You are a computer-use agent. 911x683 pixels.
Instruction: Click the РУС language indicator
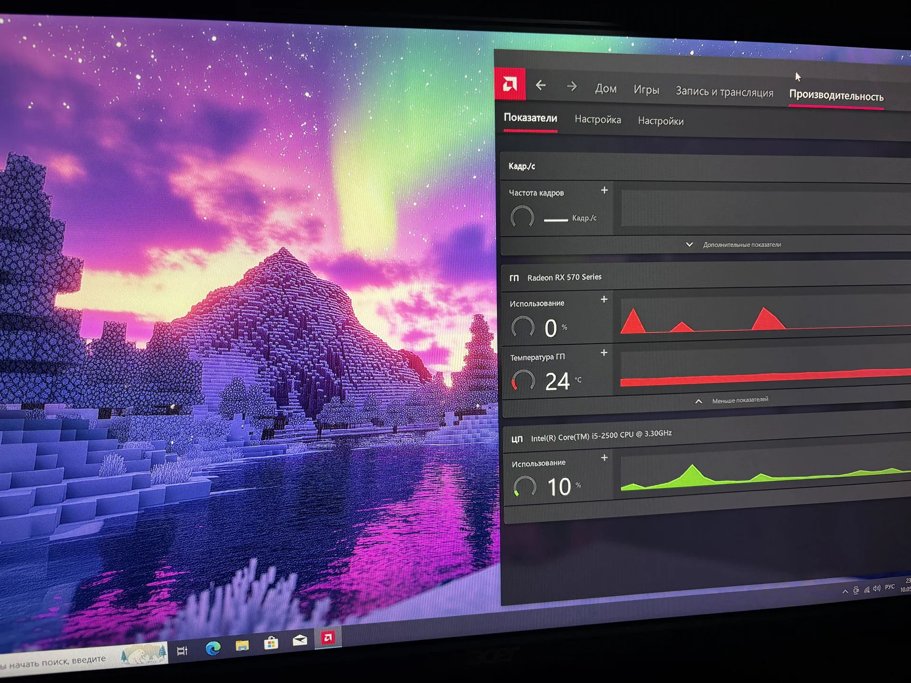pyautogui.click(x=890, y=587)
